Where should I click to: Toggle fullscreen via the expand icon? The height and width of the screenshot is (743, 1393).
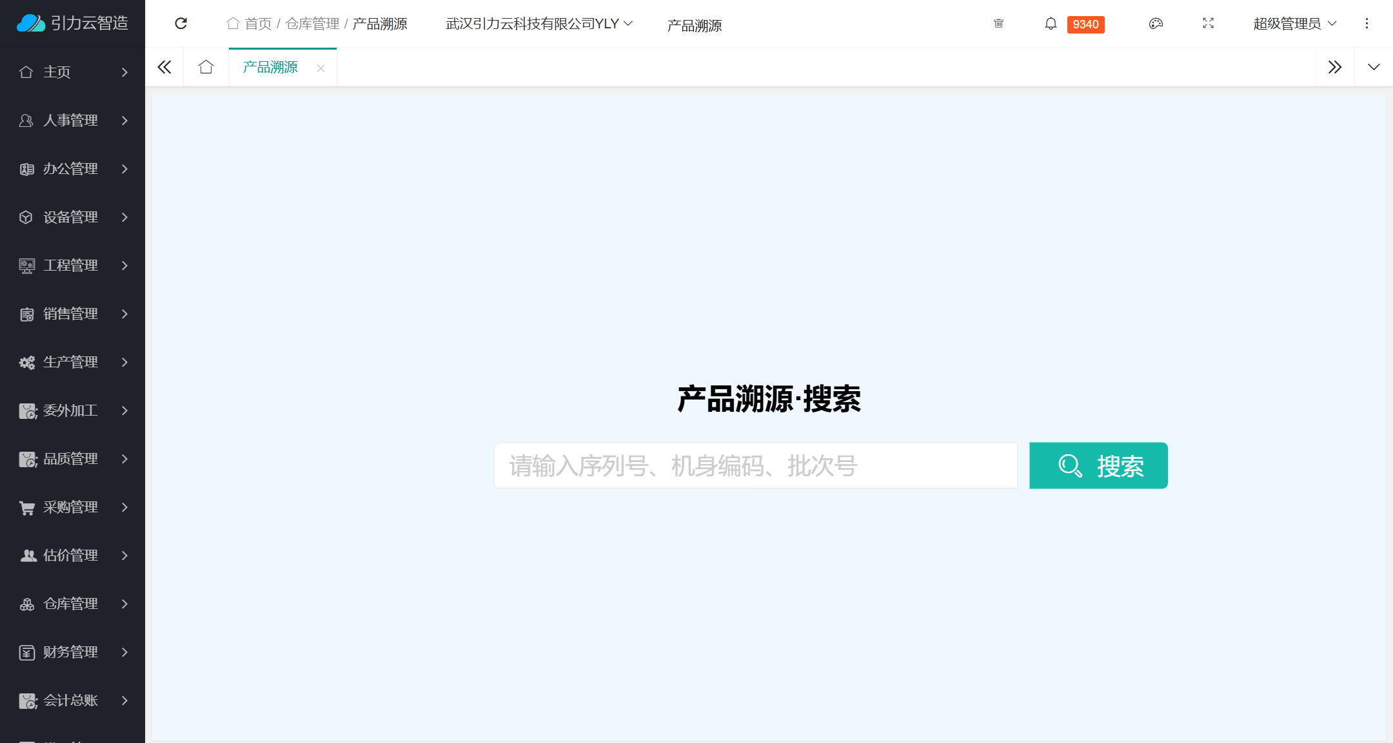(1209, 23)
